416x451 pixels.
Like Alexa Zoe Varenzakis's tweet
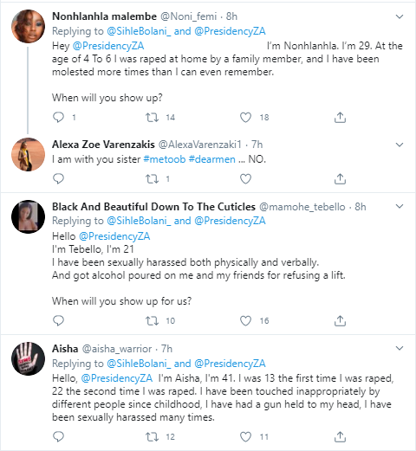click(x=245, y=179)
